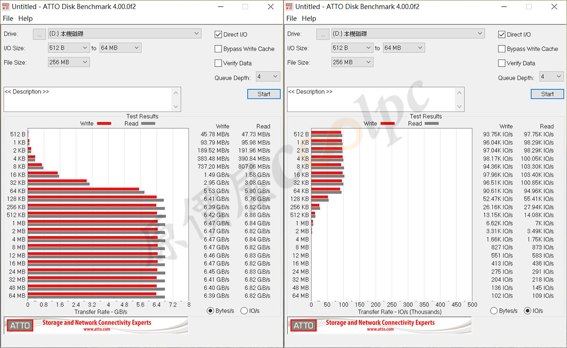Expand 64 MB I/O size dropdown, right window

[404, 48]
